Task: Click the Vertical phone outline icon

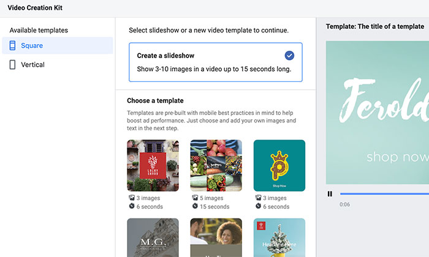Action: coord(12,64)
